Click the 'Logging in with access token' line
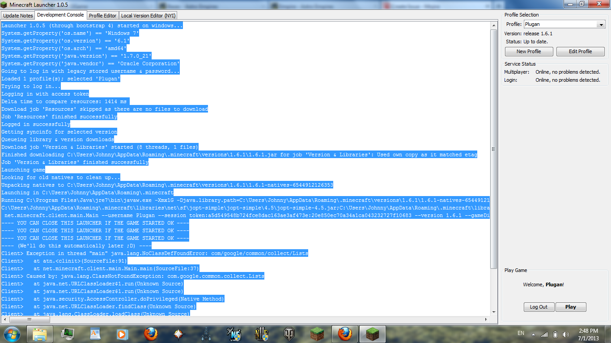611x343 pixels. coord(45,94)
